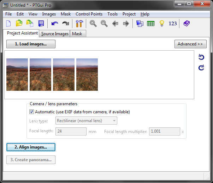Open the Panorama Editor overlapping images icon
Image resolution: width=213 pixels, height=183 pixels.
pyautogui.click(x=140, y=24)
